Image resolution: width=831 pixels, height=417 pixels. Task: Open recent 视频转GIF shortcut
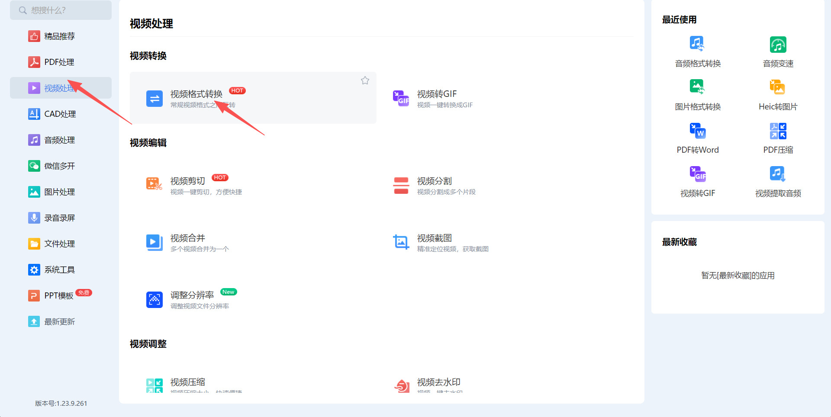[x=698, y=182]
